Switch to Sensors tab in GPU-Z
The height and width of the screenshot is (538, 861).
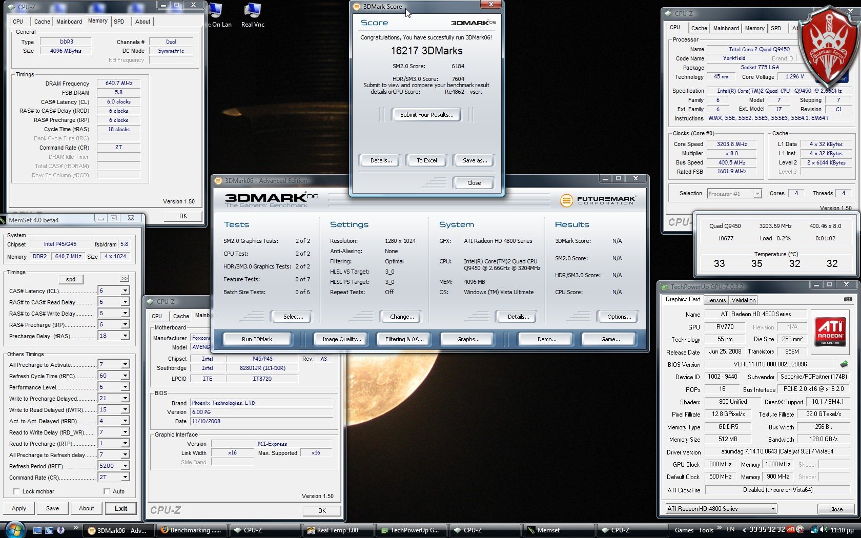[716, 300]
